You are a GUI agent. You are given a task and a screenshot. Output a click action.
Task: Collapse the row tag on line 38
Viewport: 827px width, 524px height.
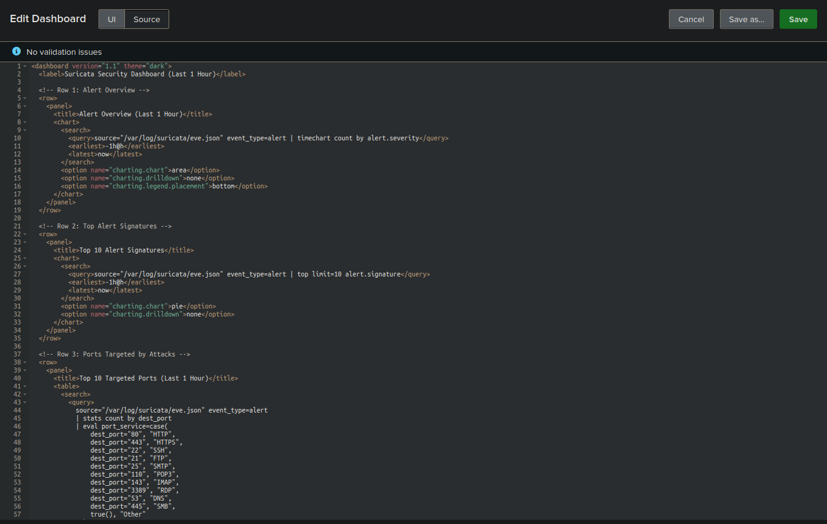pyautogui.click(x=25, y=362)
